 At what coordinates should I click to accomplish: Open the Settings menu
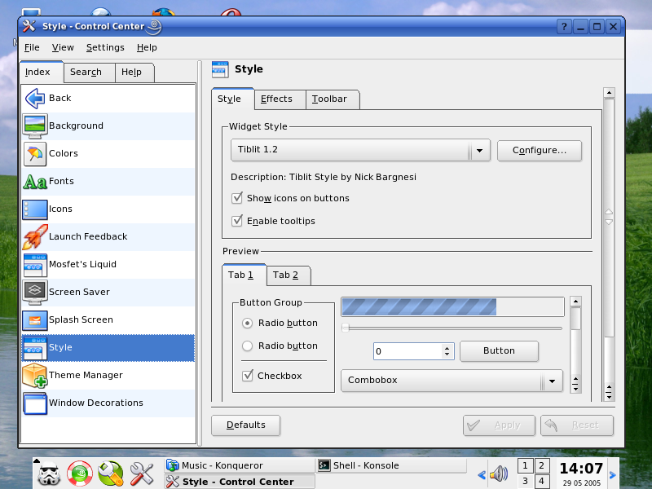click(x=105, y=48)
